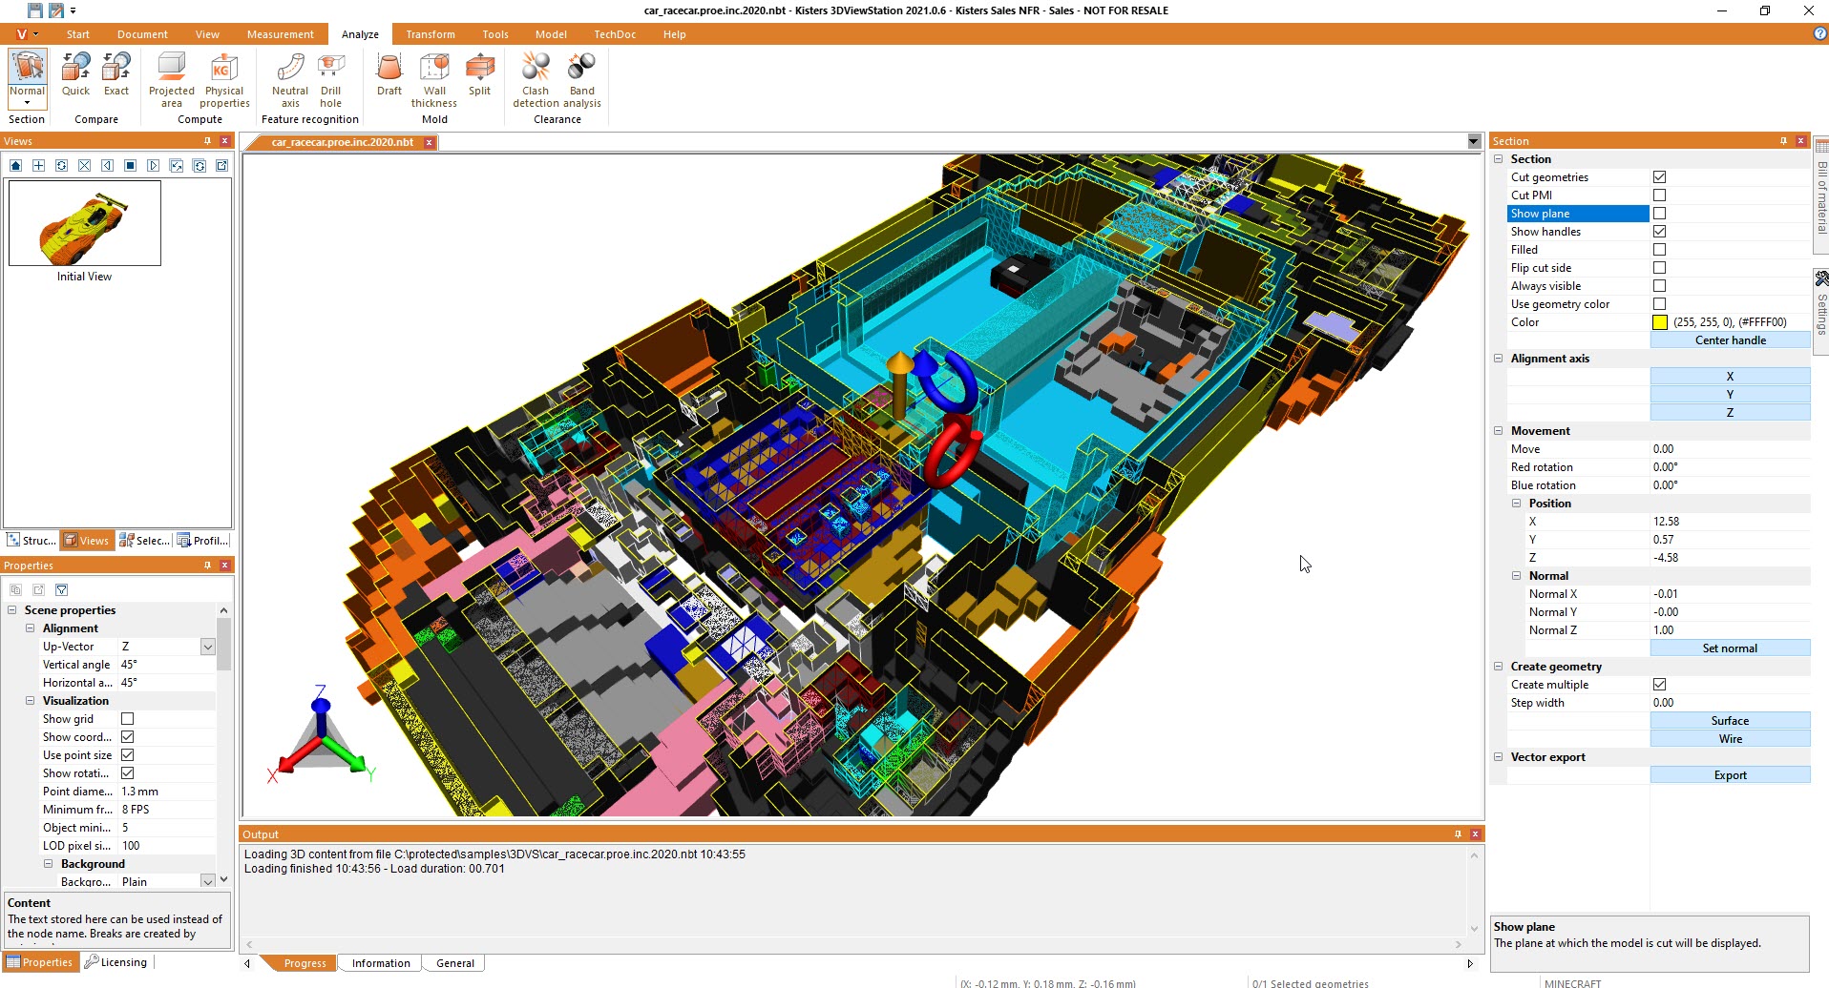
Task: Uncheck the Cut geometries checkbox
Action: click(x=1659, y=177)
